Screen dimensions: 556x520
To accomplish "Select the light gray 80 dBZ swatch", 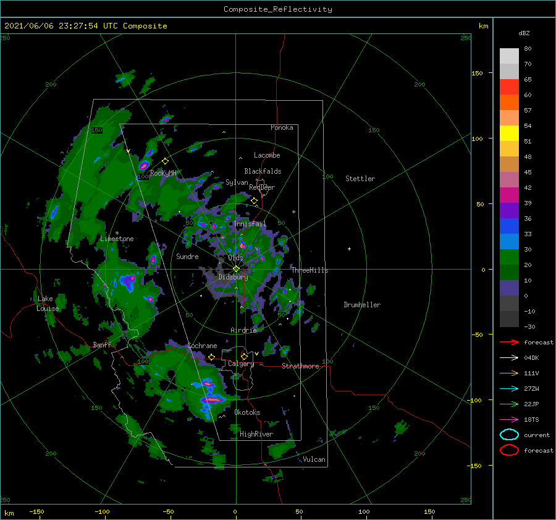I will pos(509,56).
